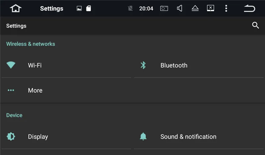The width and height of the screenshot is (265, 155).
Task: Tap the Home icon in top bar
Action: point(16,8)
